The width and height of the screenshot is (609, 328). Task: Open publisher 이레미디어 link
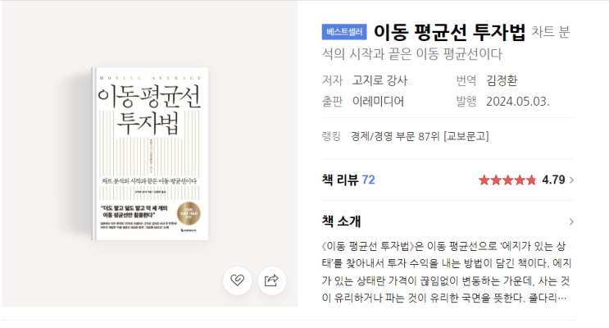click(378, 102)
